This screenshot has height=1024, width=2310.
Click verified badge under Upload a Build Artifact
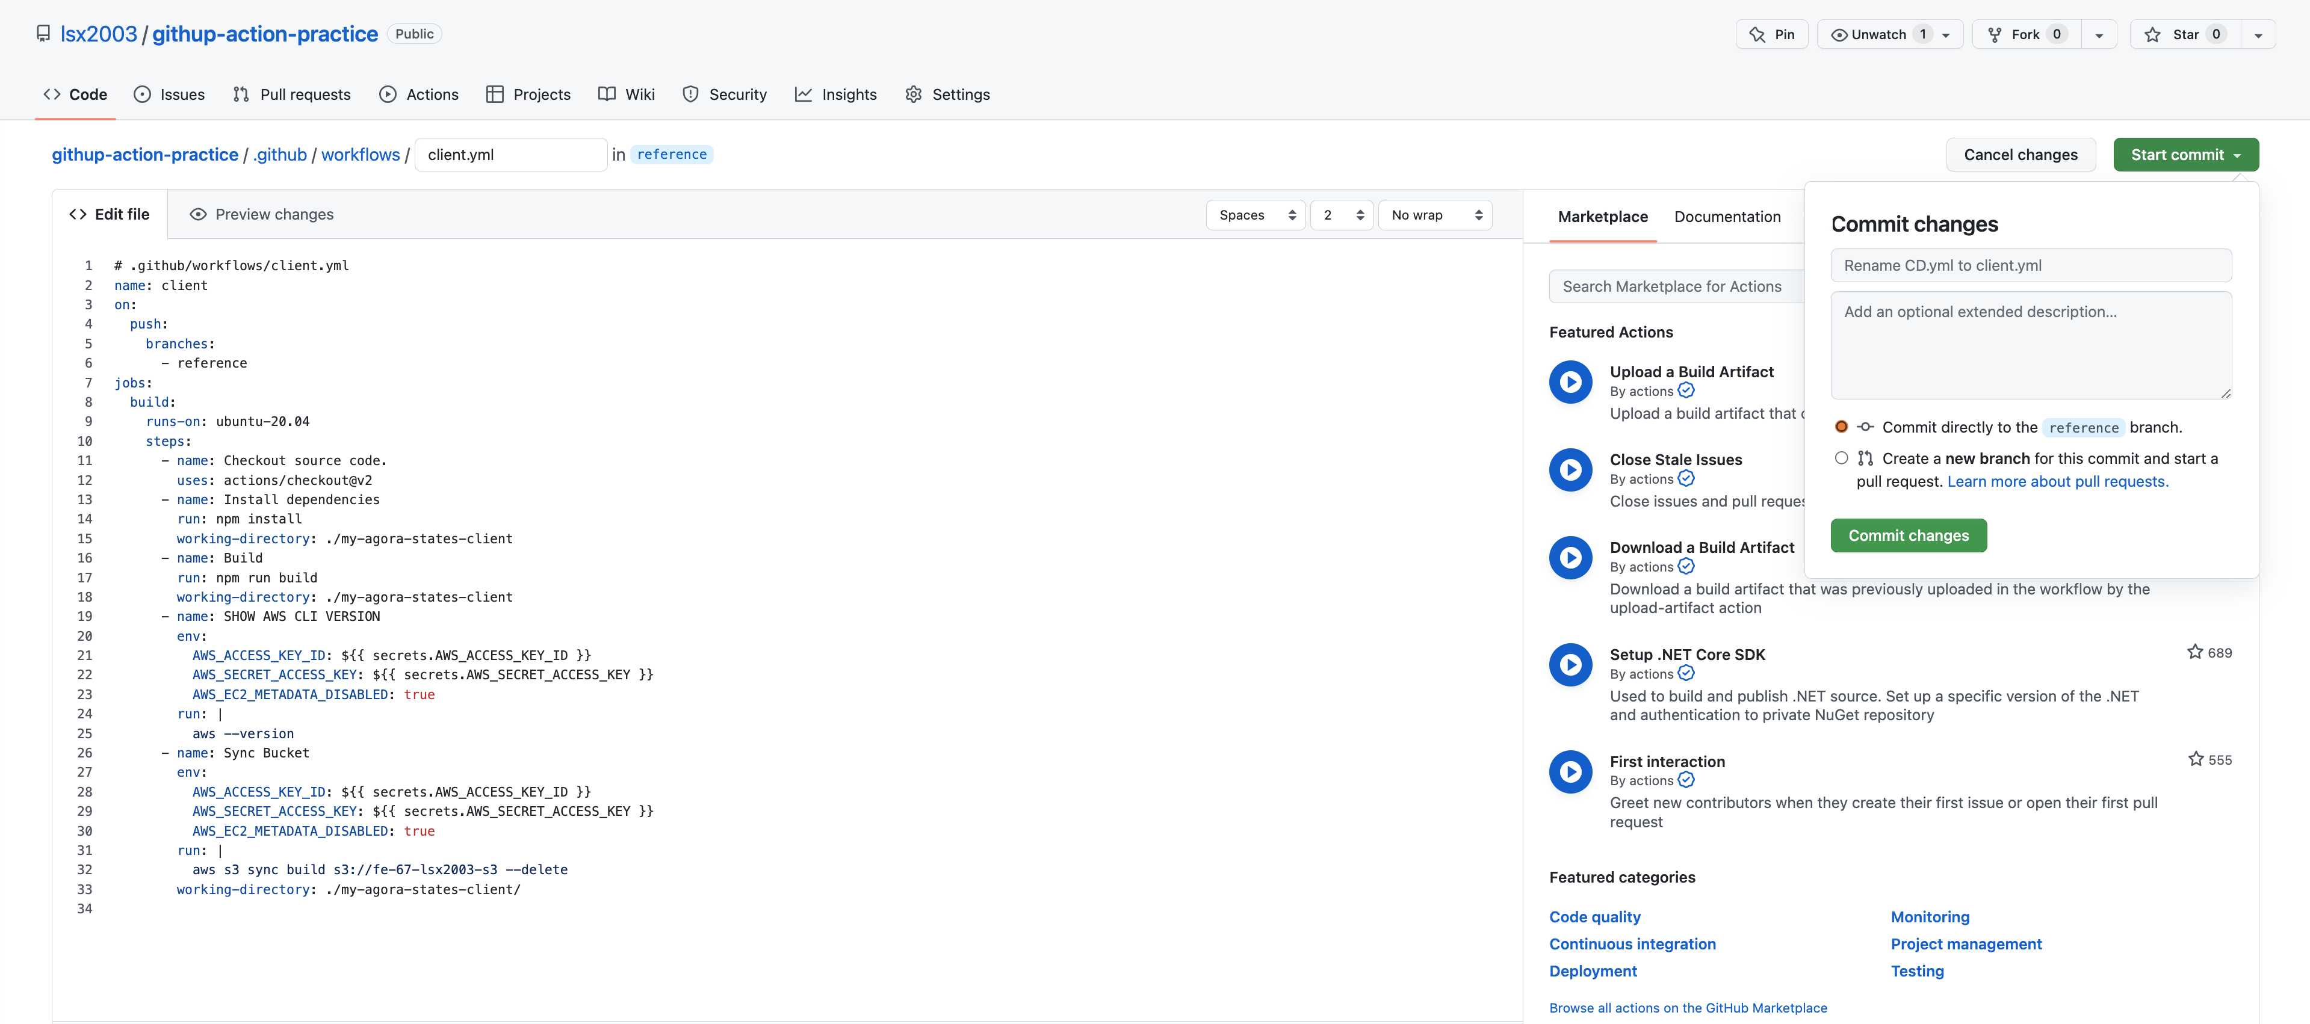[x=1686, y=390]
